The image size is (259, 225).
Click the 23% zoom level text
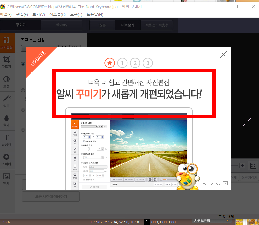[x=6, y=222]
